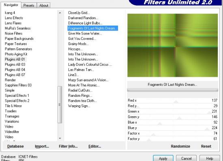Open the Filter Info dialog

[x=68, y=146]
